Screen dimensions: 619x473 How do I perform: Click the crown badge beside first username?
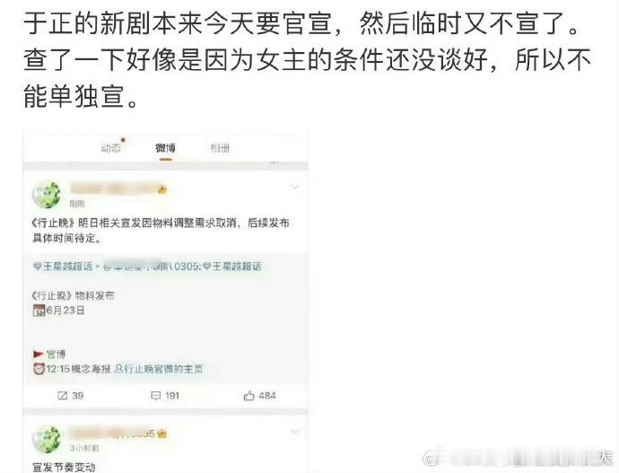162,190
